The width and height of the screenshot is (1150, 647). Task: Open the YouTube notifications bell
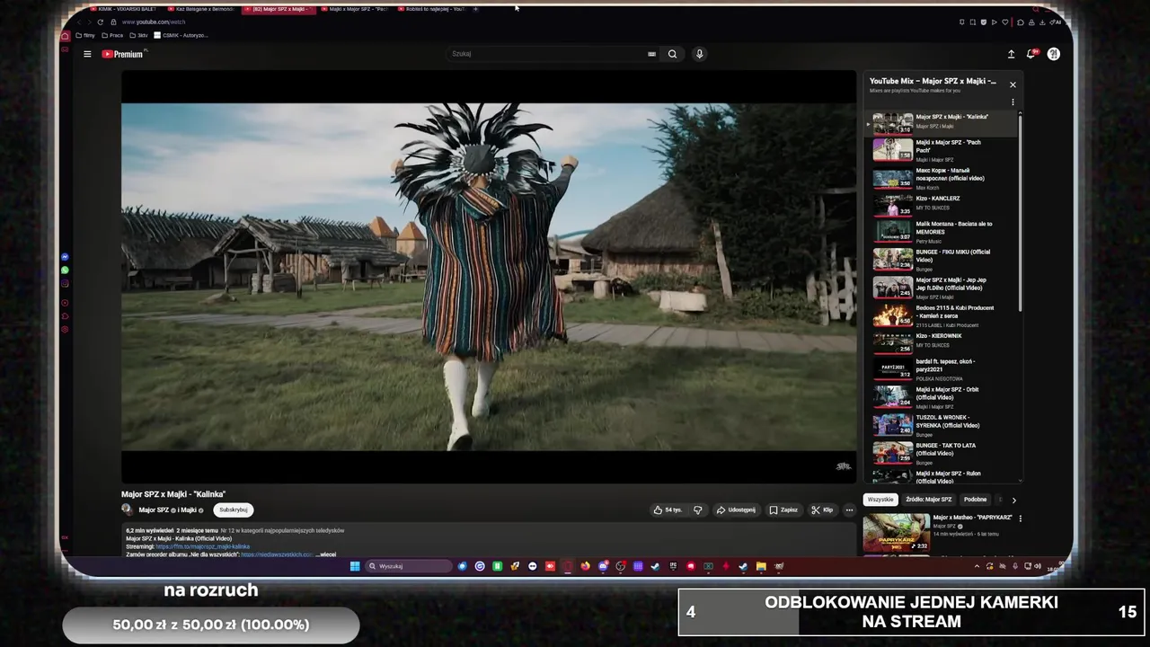tap(1031, 54)
